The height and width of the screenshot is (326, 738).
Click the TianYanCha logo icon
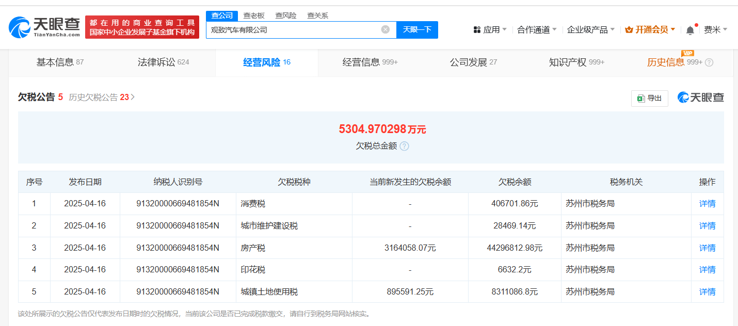pyautogui.click(x=19, y=27)
